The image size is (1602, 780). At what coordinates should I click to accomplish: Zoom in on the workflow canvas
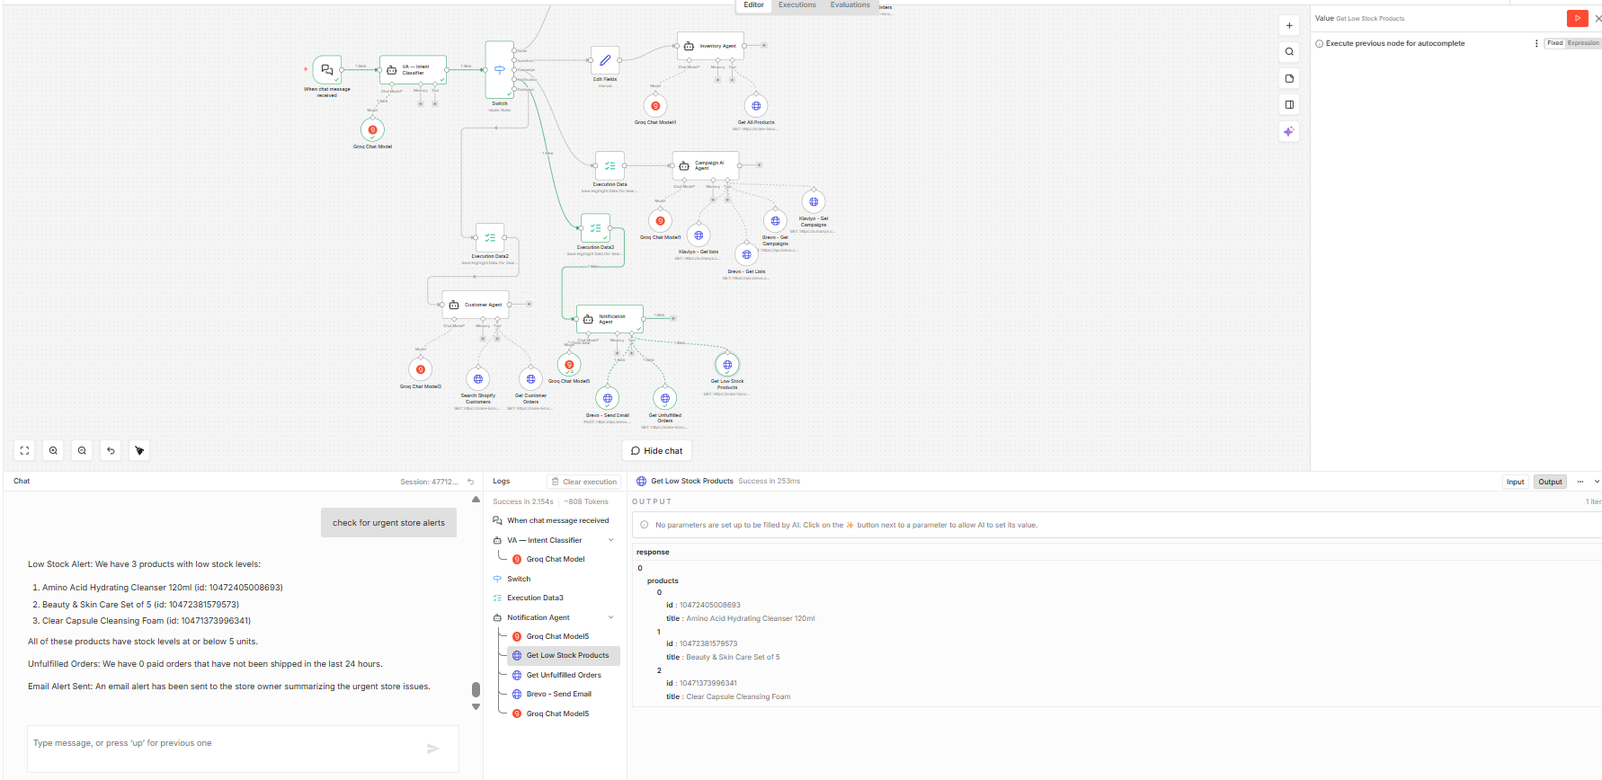tap(53, 450)
